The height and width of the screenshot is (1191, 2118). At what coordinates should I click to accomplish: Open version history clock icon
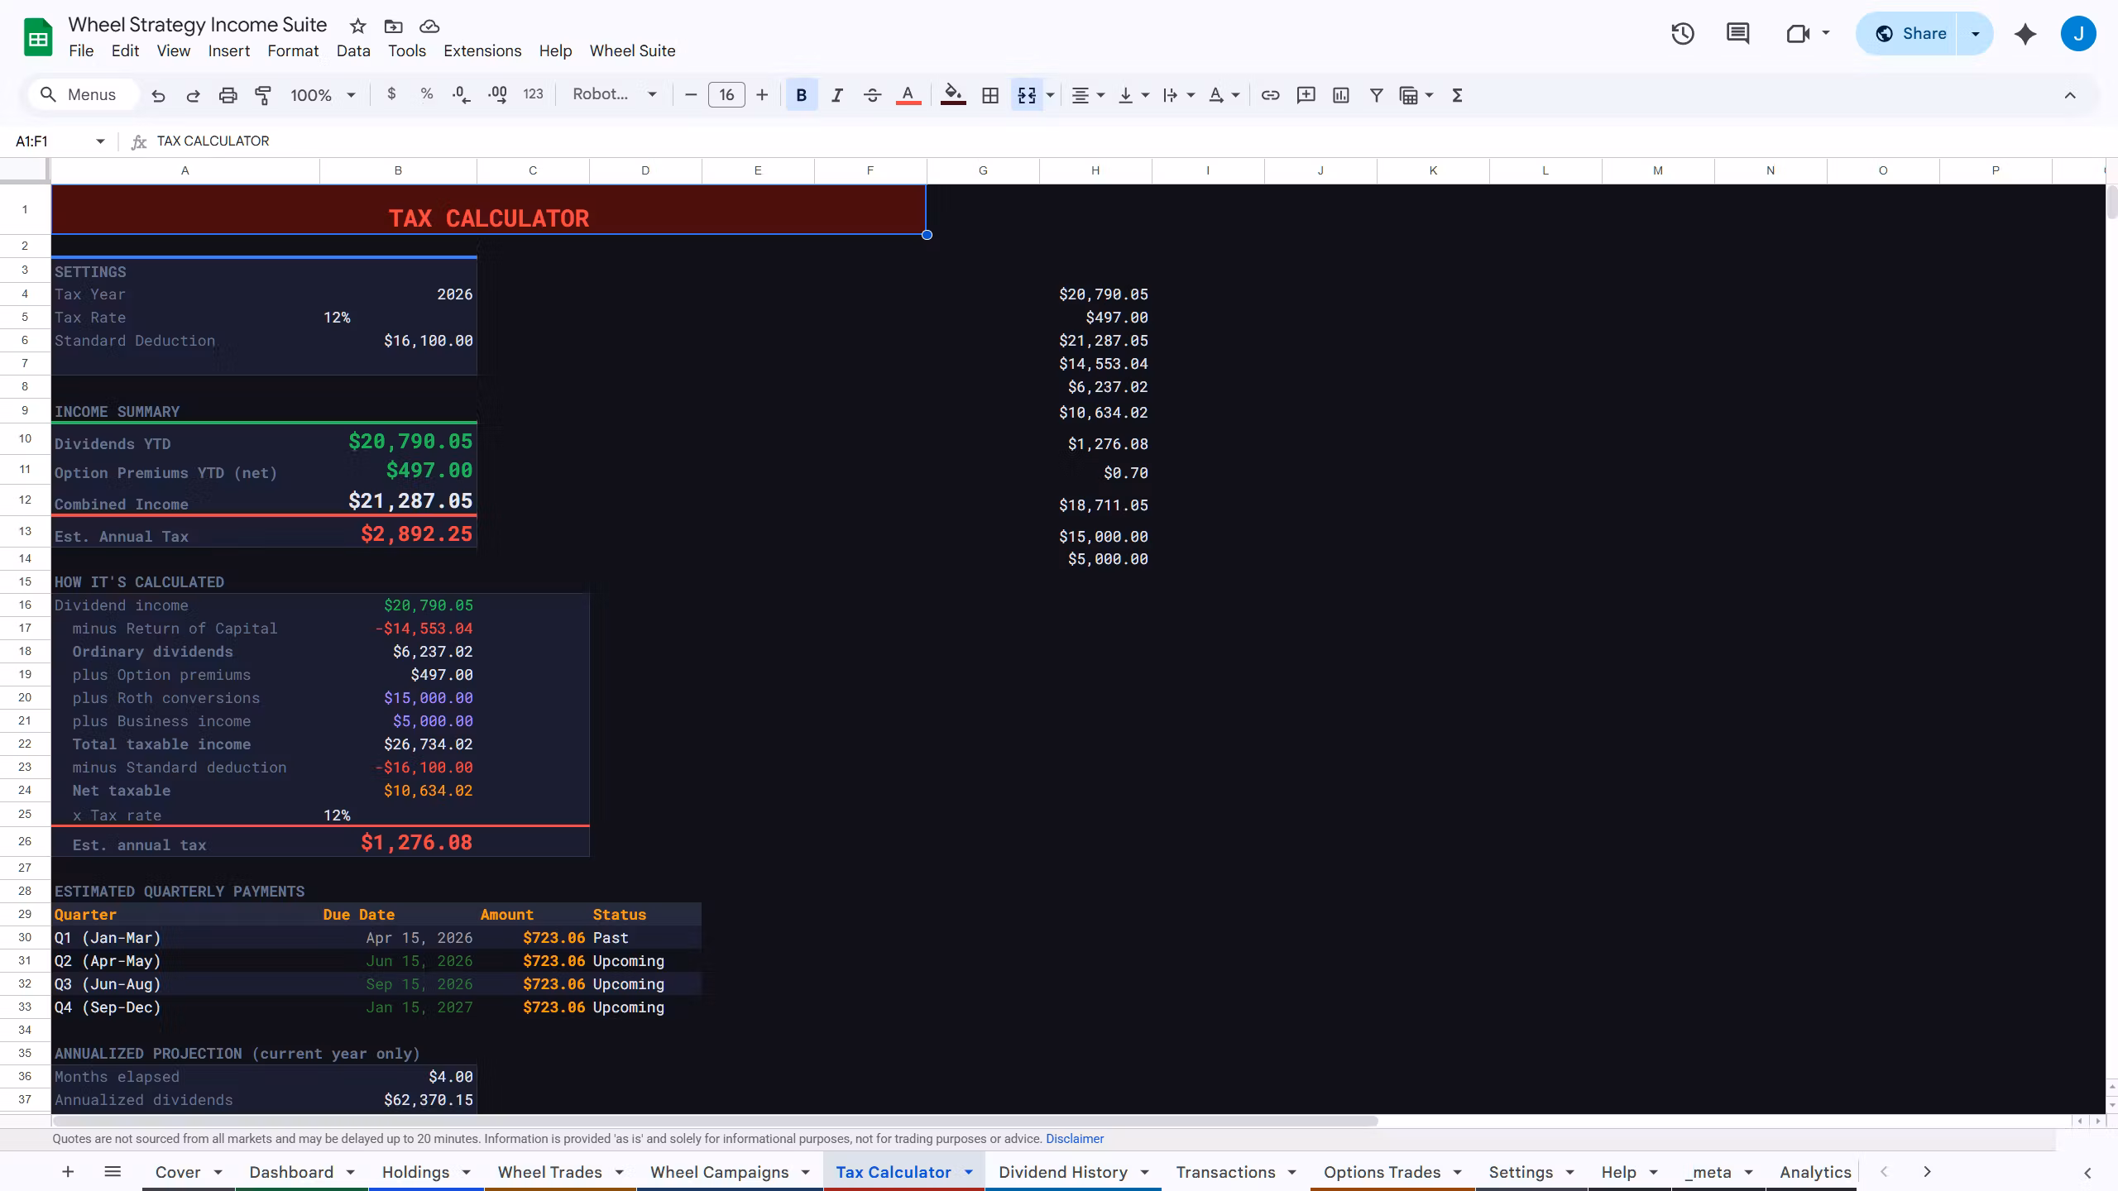1683,34
